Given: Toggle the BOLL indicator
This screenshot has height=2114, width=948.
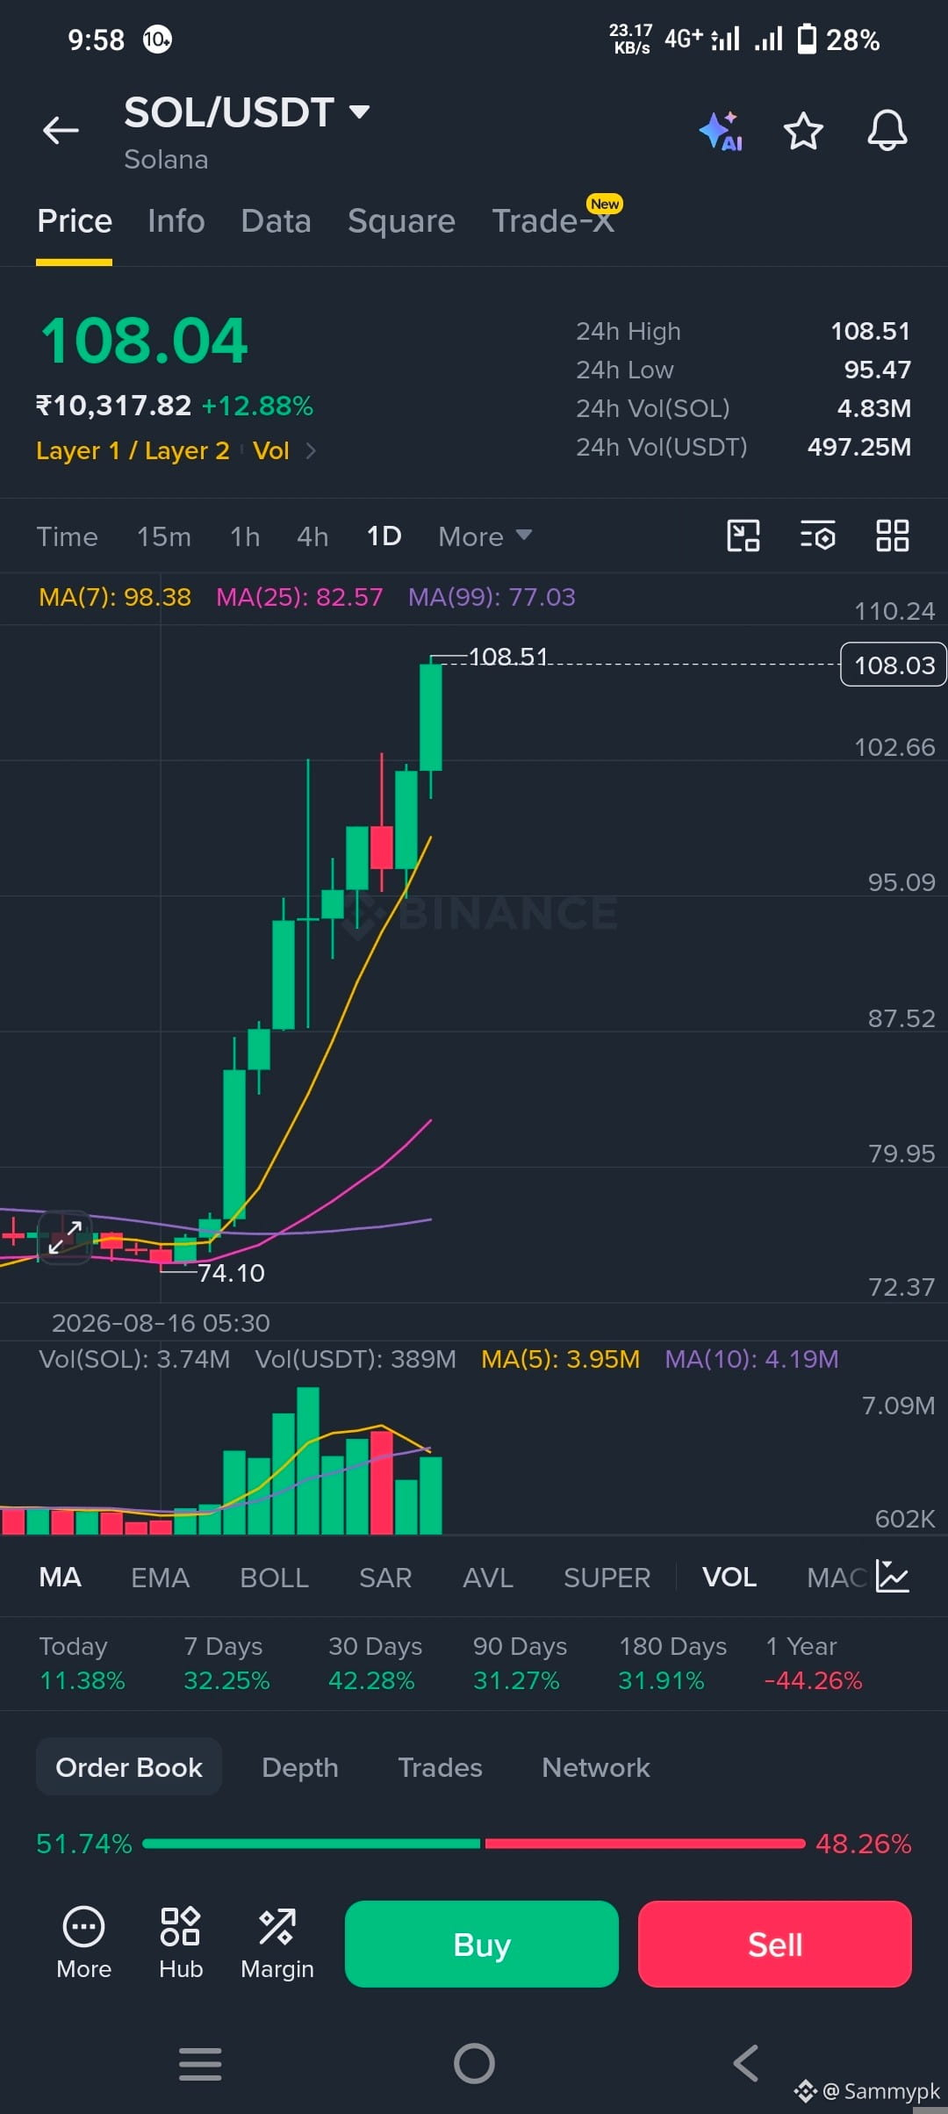Looking at the screenshot, I should click(x=274, y=1578).
